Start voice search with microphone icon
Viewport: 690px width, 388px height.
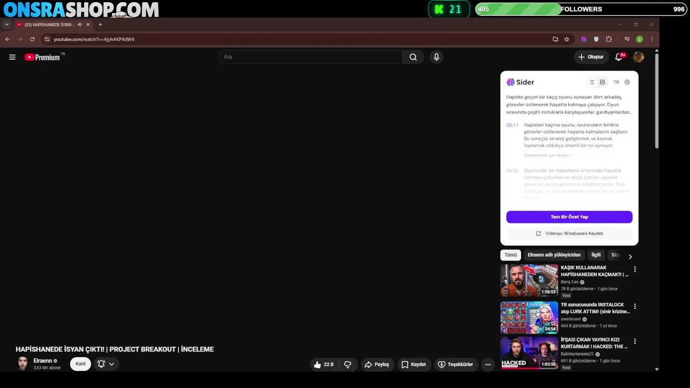[437, 57]
